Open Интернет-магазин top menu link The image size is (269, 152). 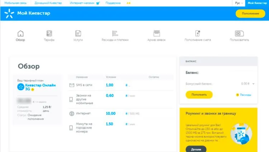[x=82, y=3]
